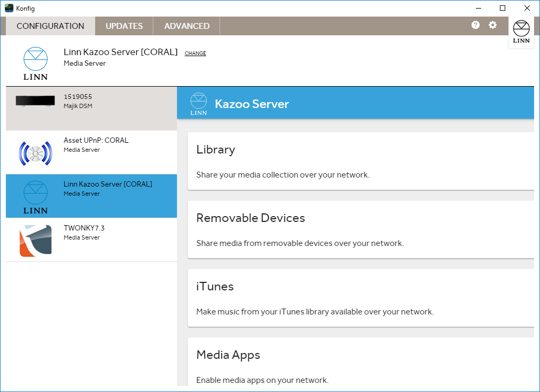Screen dimensions: 540x392
Task: Open the iTunes settings card
Action: coord(360,298)
